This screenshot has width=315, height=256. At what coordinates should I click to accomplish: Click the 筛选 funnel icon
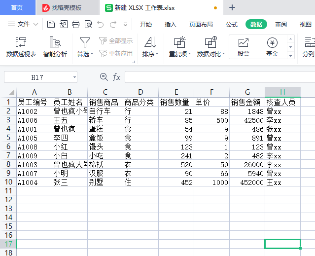coord(85,42)
